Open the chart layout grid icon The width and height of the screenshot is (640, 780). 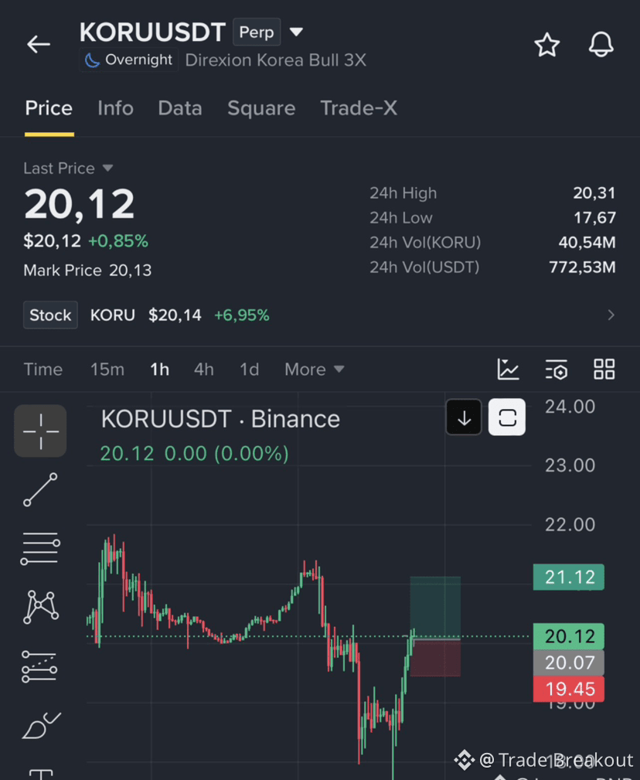604,370
